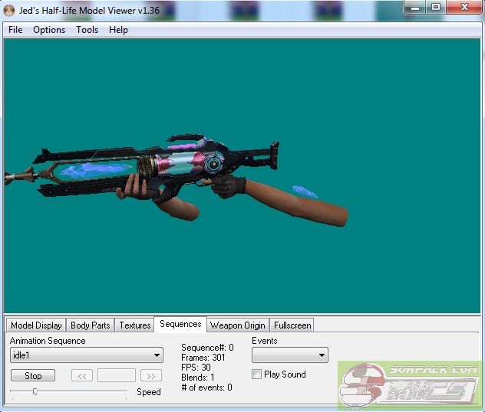Switch to the Model Display tab
Image resolution: width=485 pixels, height=412 pixels.
click(36, 325)
